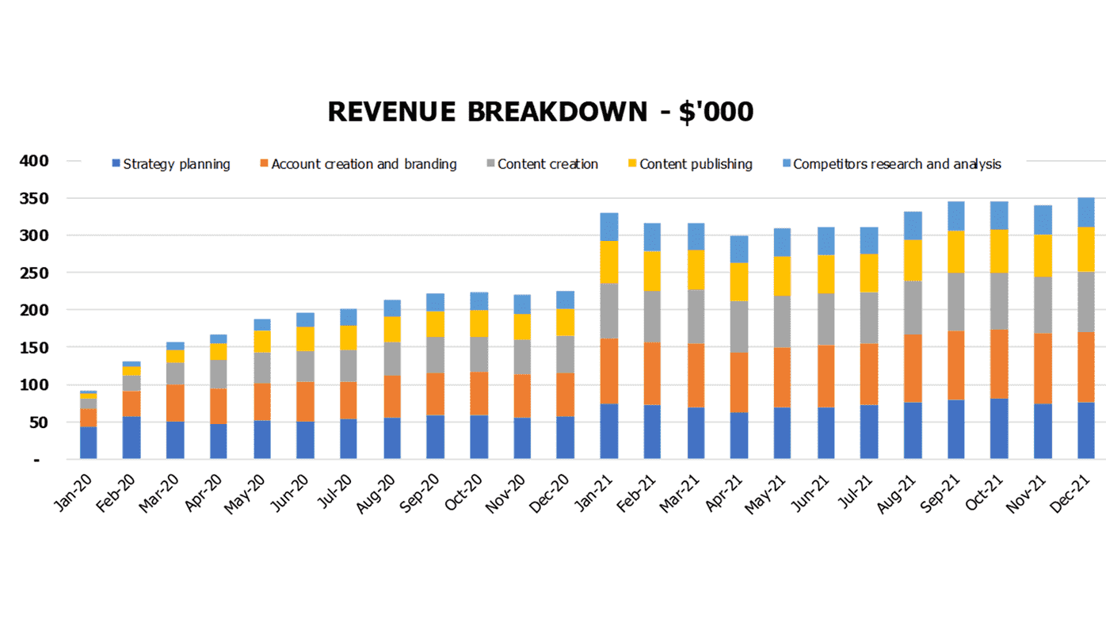Select the Aug-20 Content publishing yellow bar segment
The width and height of the screenshot is (1106, 623).
[392, 330]
